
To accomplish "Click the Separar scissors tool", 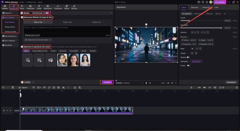I will [x=23, y=88].
